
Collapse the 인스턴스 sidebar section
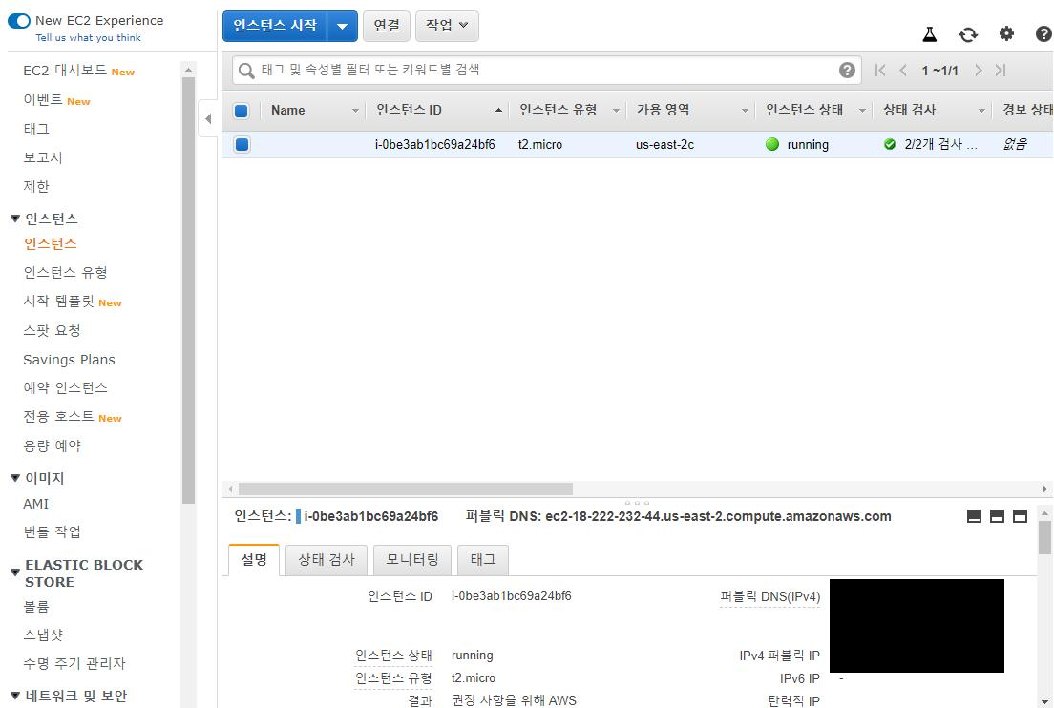[14, 219]
